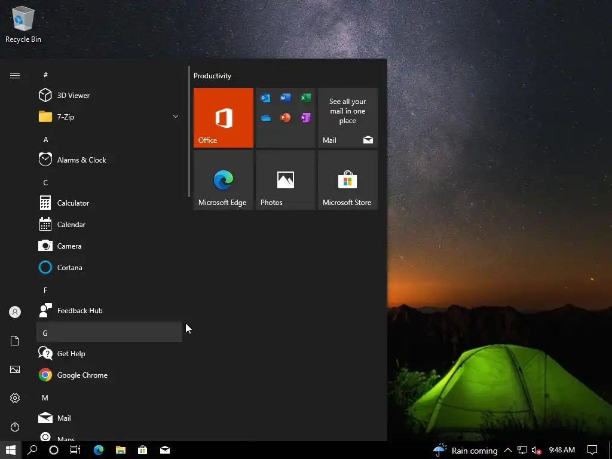The image size is (612, 459).
Task: Select the Productivity group heading
Action: tap(212, 76)
